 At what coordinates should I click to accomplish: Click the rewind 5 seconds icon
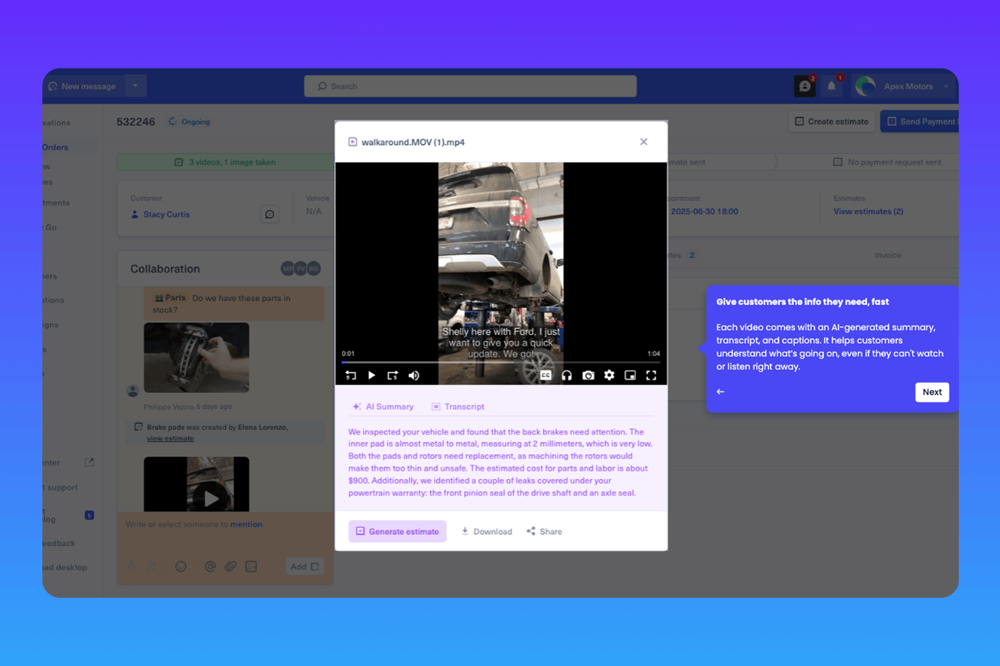[x=351, y=375]
